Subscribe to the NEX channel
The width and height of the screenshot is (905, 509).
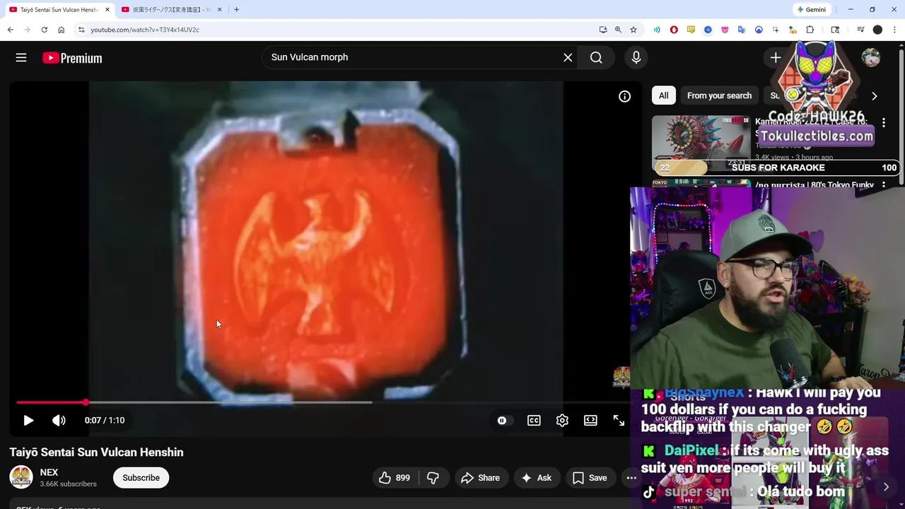(x=141, y=478)
